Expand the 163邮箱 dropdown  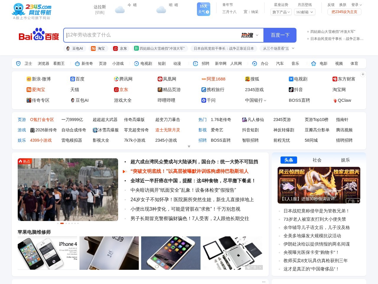coord(305,12)
